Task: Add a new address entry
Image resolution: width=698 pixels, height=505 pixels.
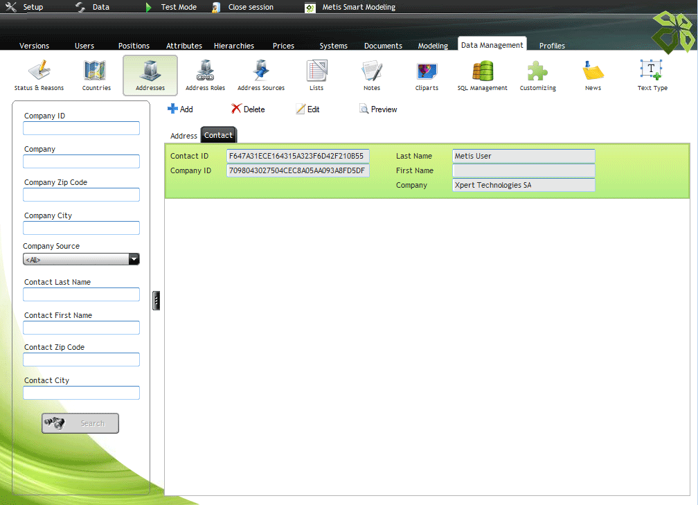Action: [x=180, y=109]
